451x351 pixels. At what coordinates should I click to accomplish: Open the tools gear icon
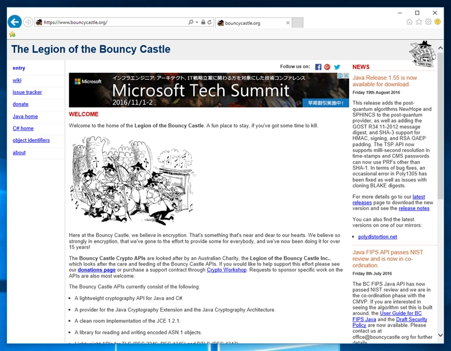[428, 22]
